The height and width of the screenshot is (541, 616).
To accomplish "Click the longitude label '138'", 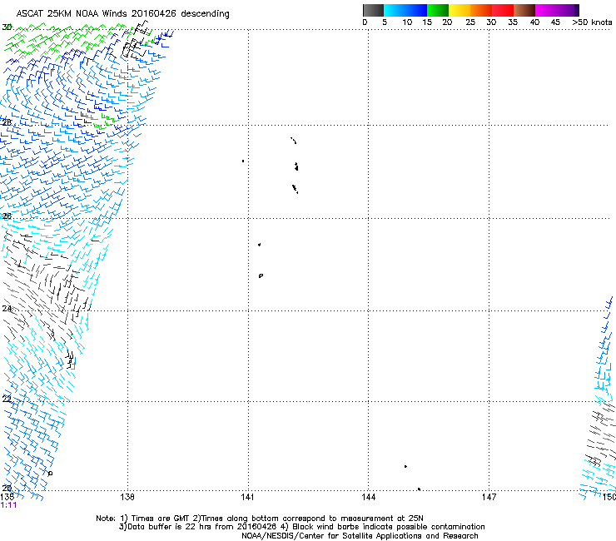I will [x=127, y=497].
